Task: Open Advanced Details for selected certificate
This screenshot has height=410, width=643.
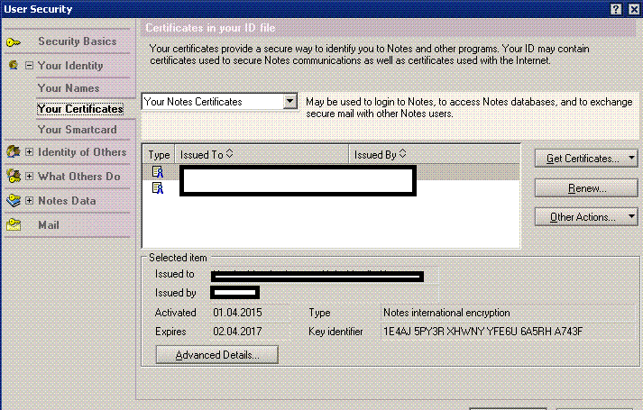Action: (216, 355)
